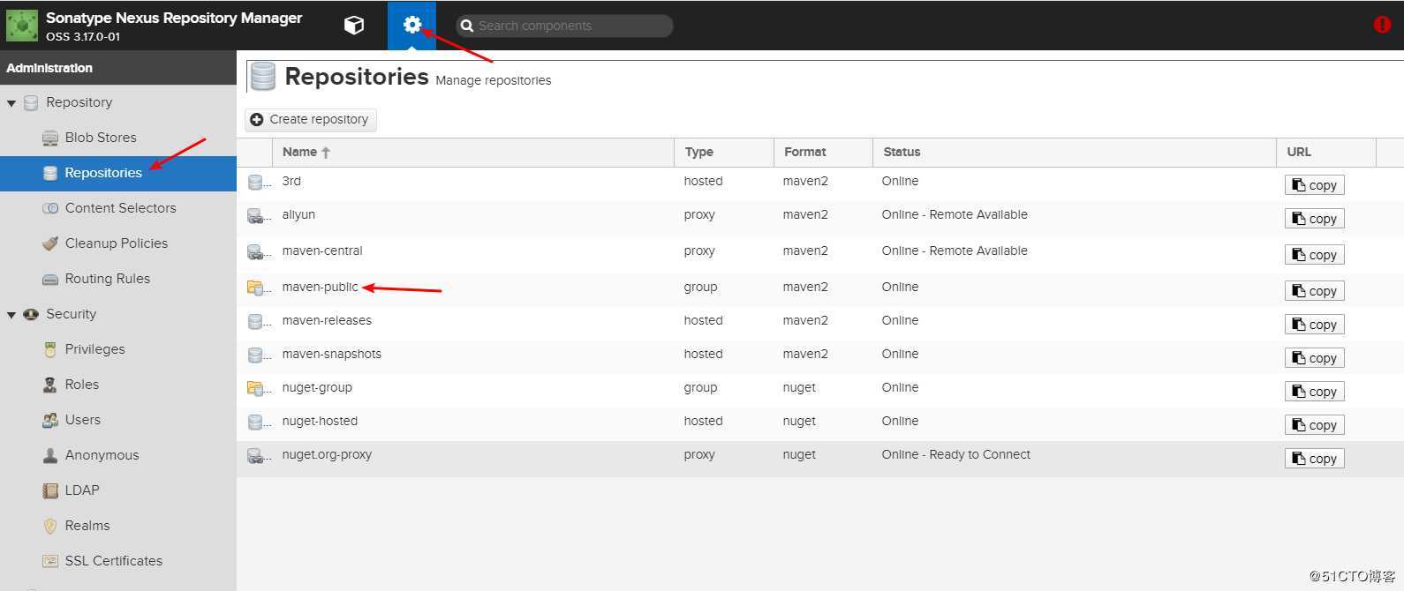This screenshot has height=591, width=1404.
Task: Open the maven-public repository name
Action: [321, 287]
